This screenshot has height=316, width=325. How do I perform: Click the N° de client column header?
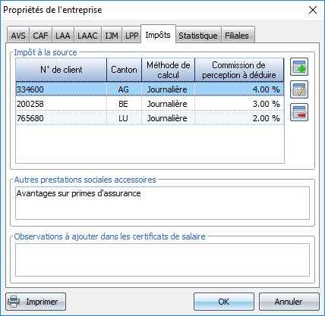tap(62, 70)
